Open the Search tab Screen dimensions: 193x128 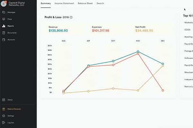coord(100,3)
